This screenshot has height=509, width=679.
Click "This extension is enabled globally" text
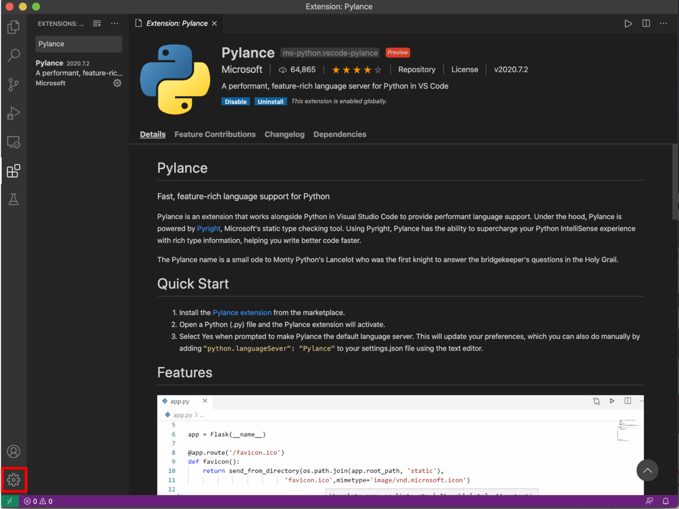pyautogui.click(x=339, y=101)
